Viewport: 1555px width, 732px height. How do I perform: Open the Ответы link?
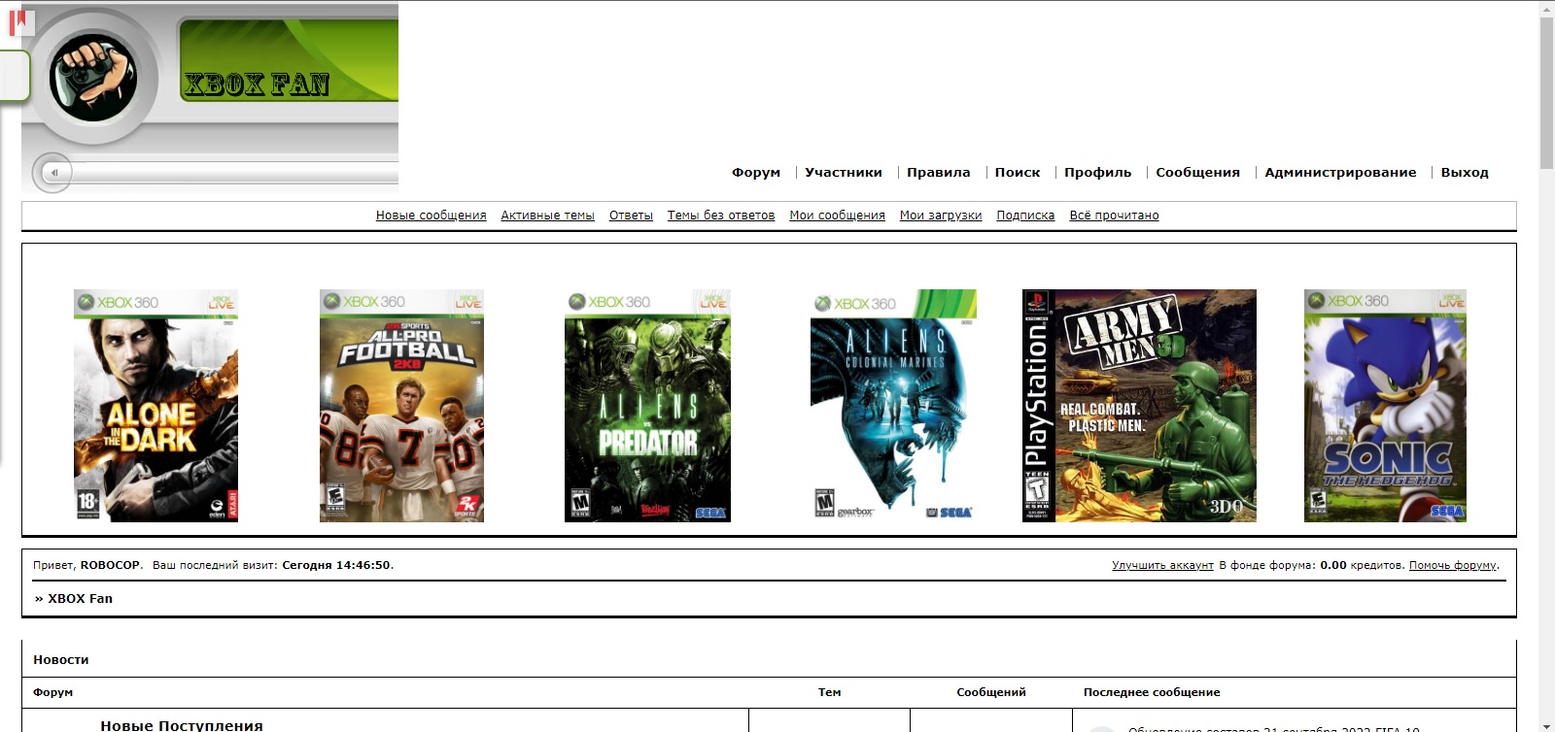(x=631, y=216)
